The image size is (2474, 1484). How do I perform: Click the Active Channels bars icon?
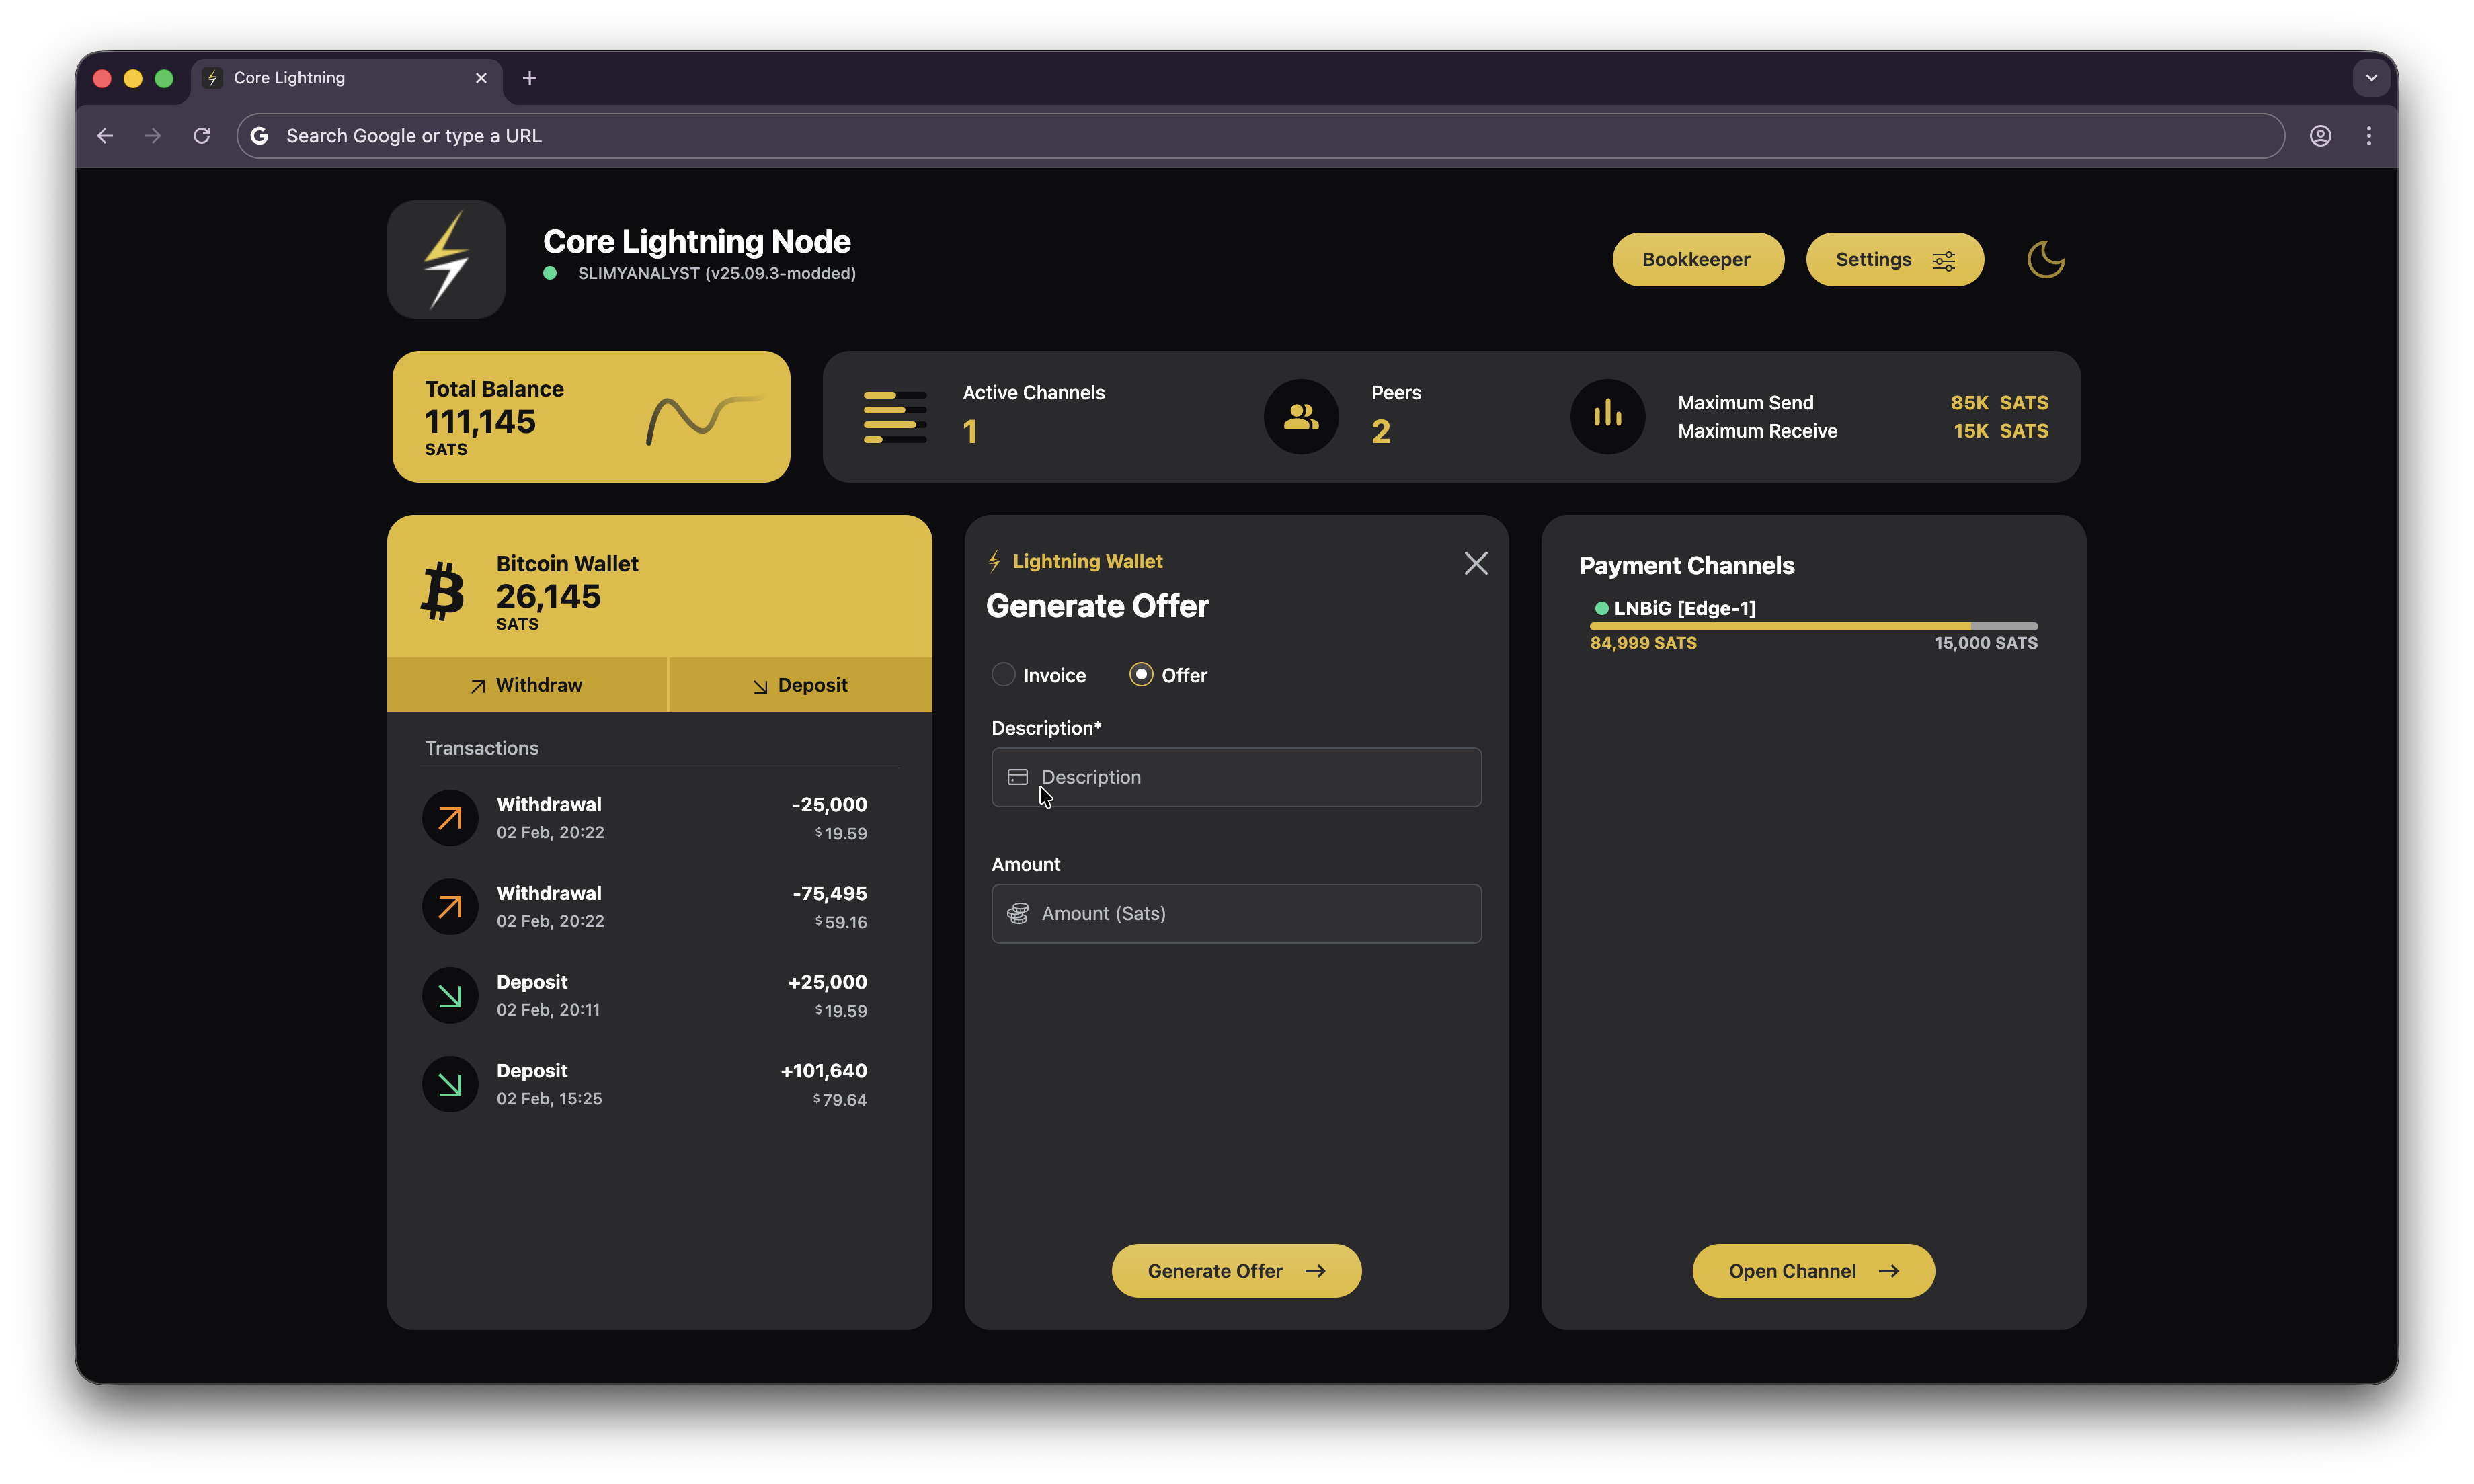(894, 417)
